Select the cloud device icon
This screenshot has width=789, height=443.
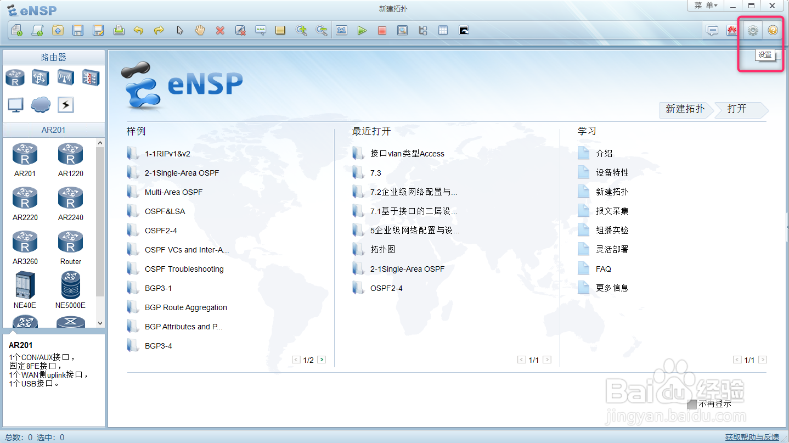tap(40, 104)
